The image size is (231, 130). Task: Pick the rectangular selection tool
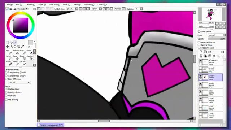pos(7,43)
